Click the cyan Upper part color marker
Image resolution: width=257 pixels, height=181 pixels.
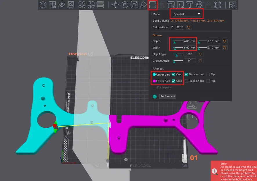tap(154, 74)
